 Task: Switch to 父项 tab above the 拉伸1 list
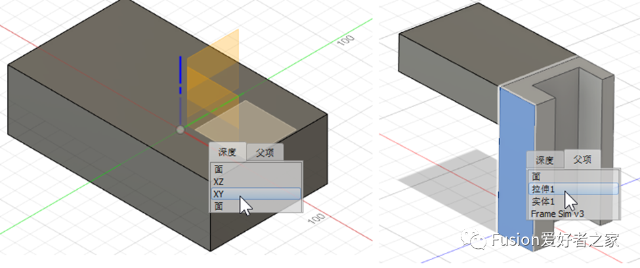582,160
